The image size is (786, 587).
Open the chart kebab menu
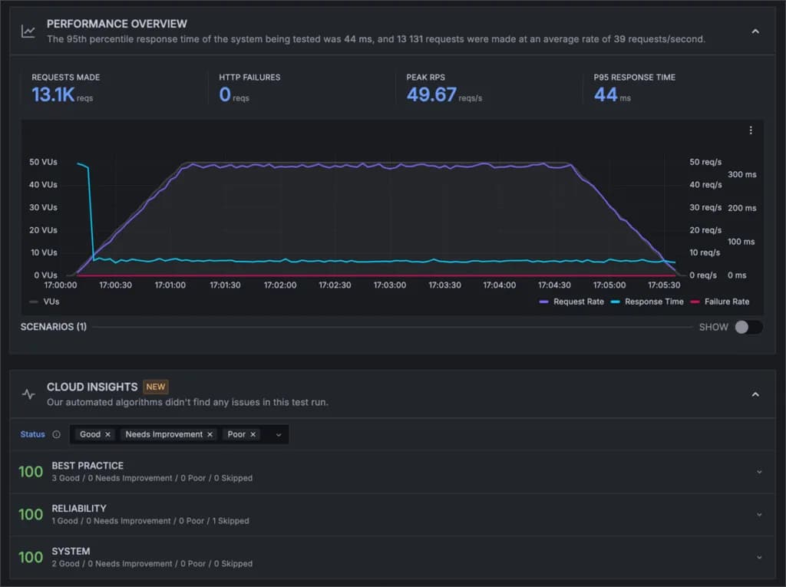coord(751,130)
